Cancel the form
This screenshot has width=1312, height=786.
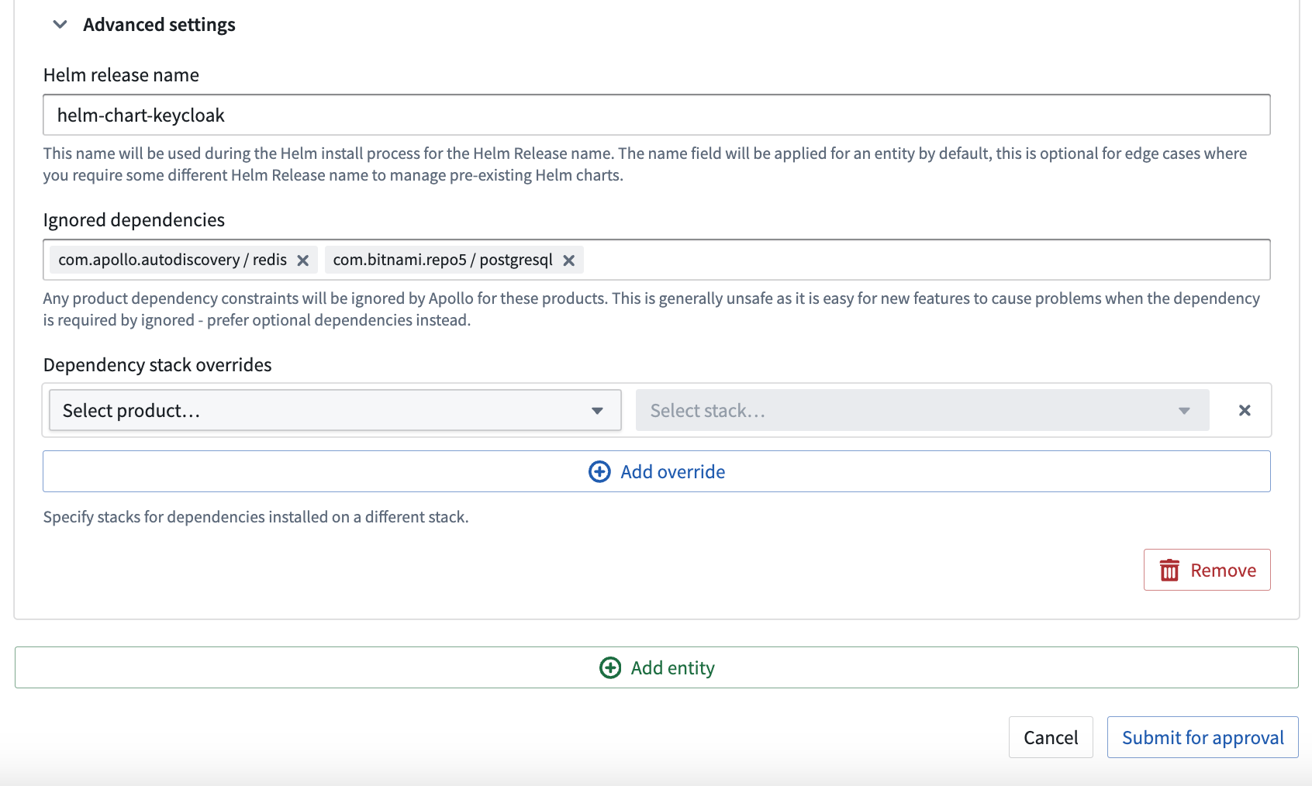[x=1051, y=737]
